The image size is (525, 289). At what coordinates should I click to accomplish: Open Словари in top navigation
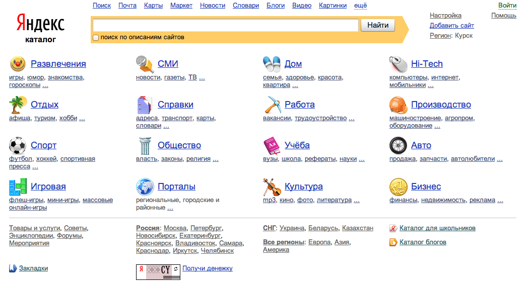(x=246, y=6)
